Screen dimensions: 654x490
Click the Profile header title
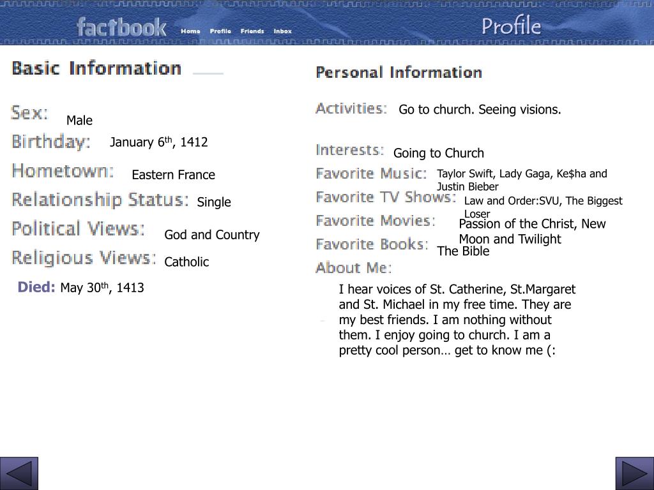click(x=512, y=26)
